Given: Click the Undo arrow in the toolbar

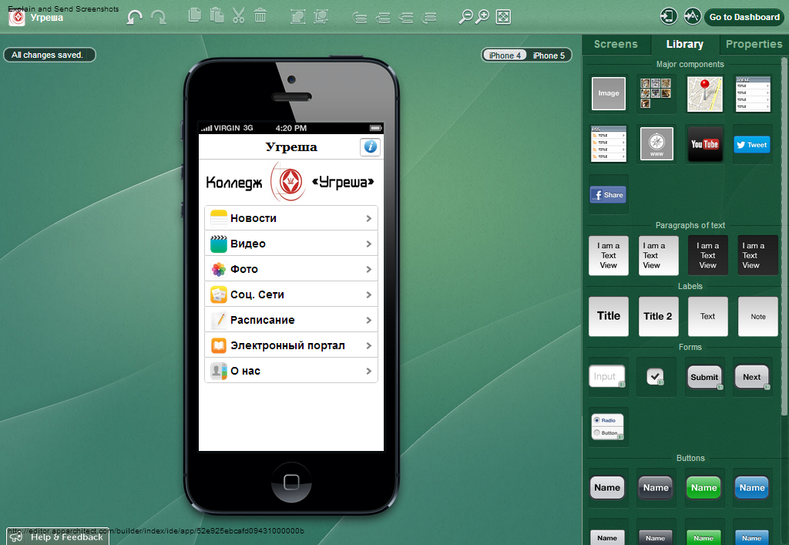Looking at the screenshot, I should click(134, 17).
